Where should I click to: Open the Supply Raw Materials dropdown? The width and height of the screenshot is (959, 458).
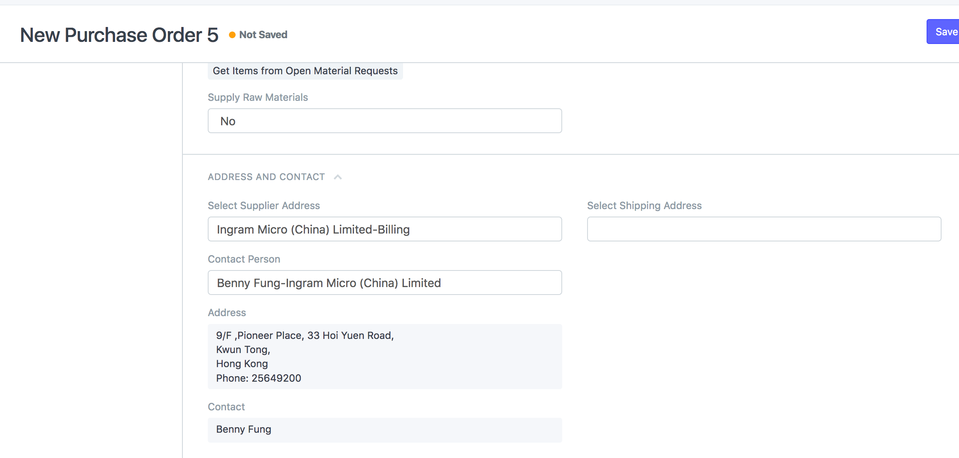(384, 121)
